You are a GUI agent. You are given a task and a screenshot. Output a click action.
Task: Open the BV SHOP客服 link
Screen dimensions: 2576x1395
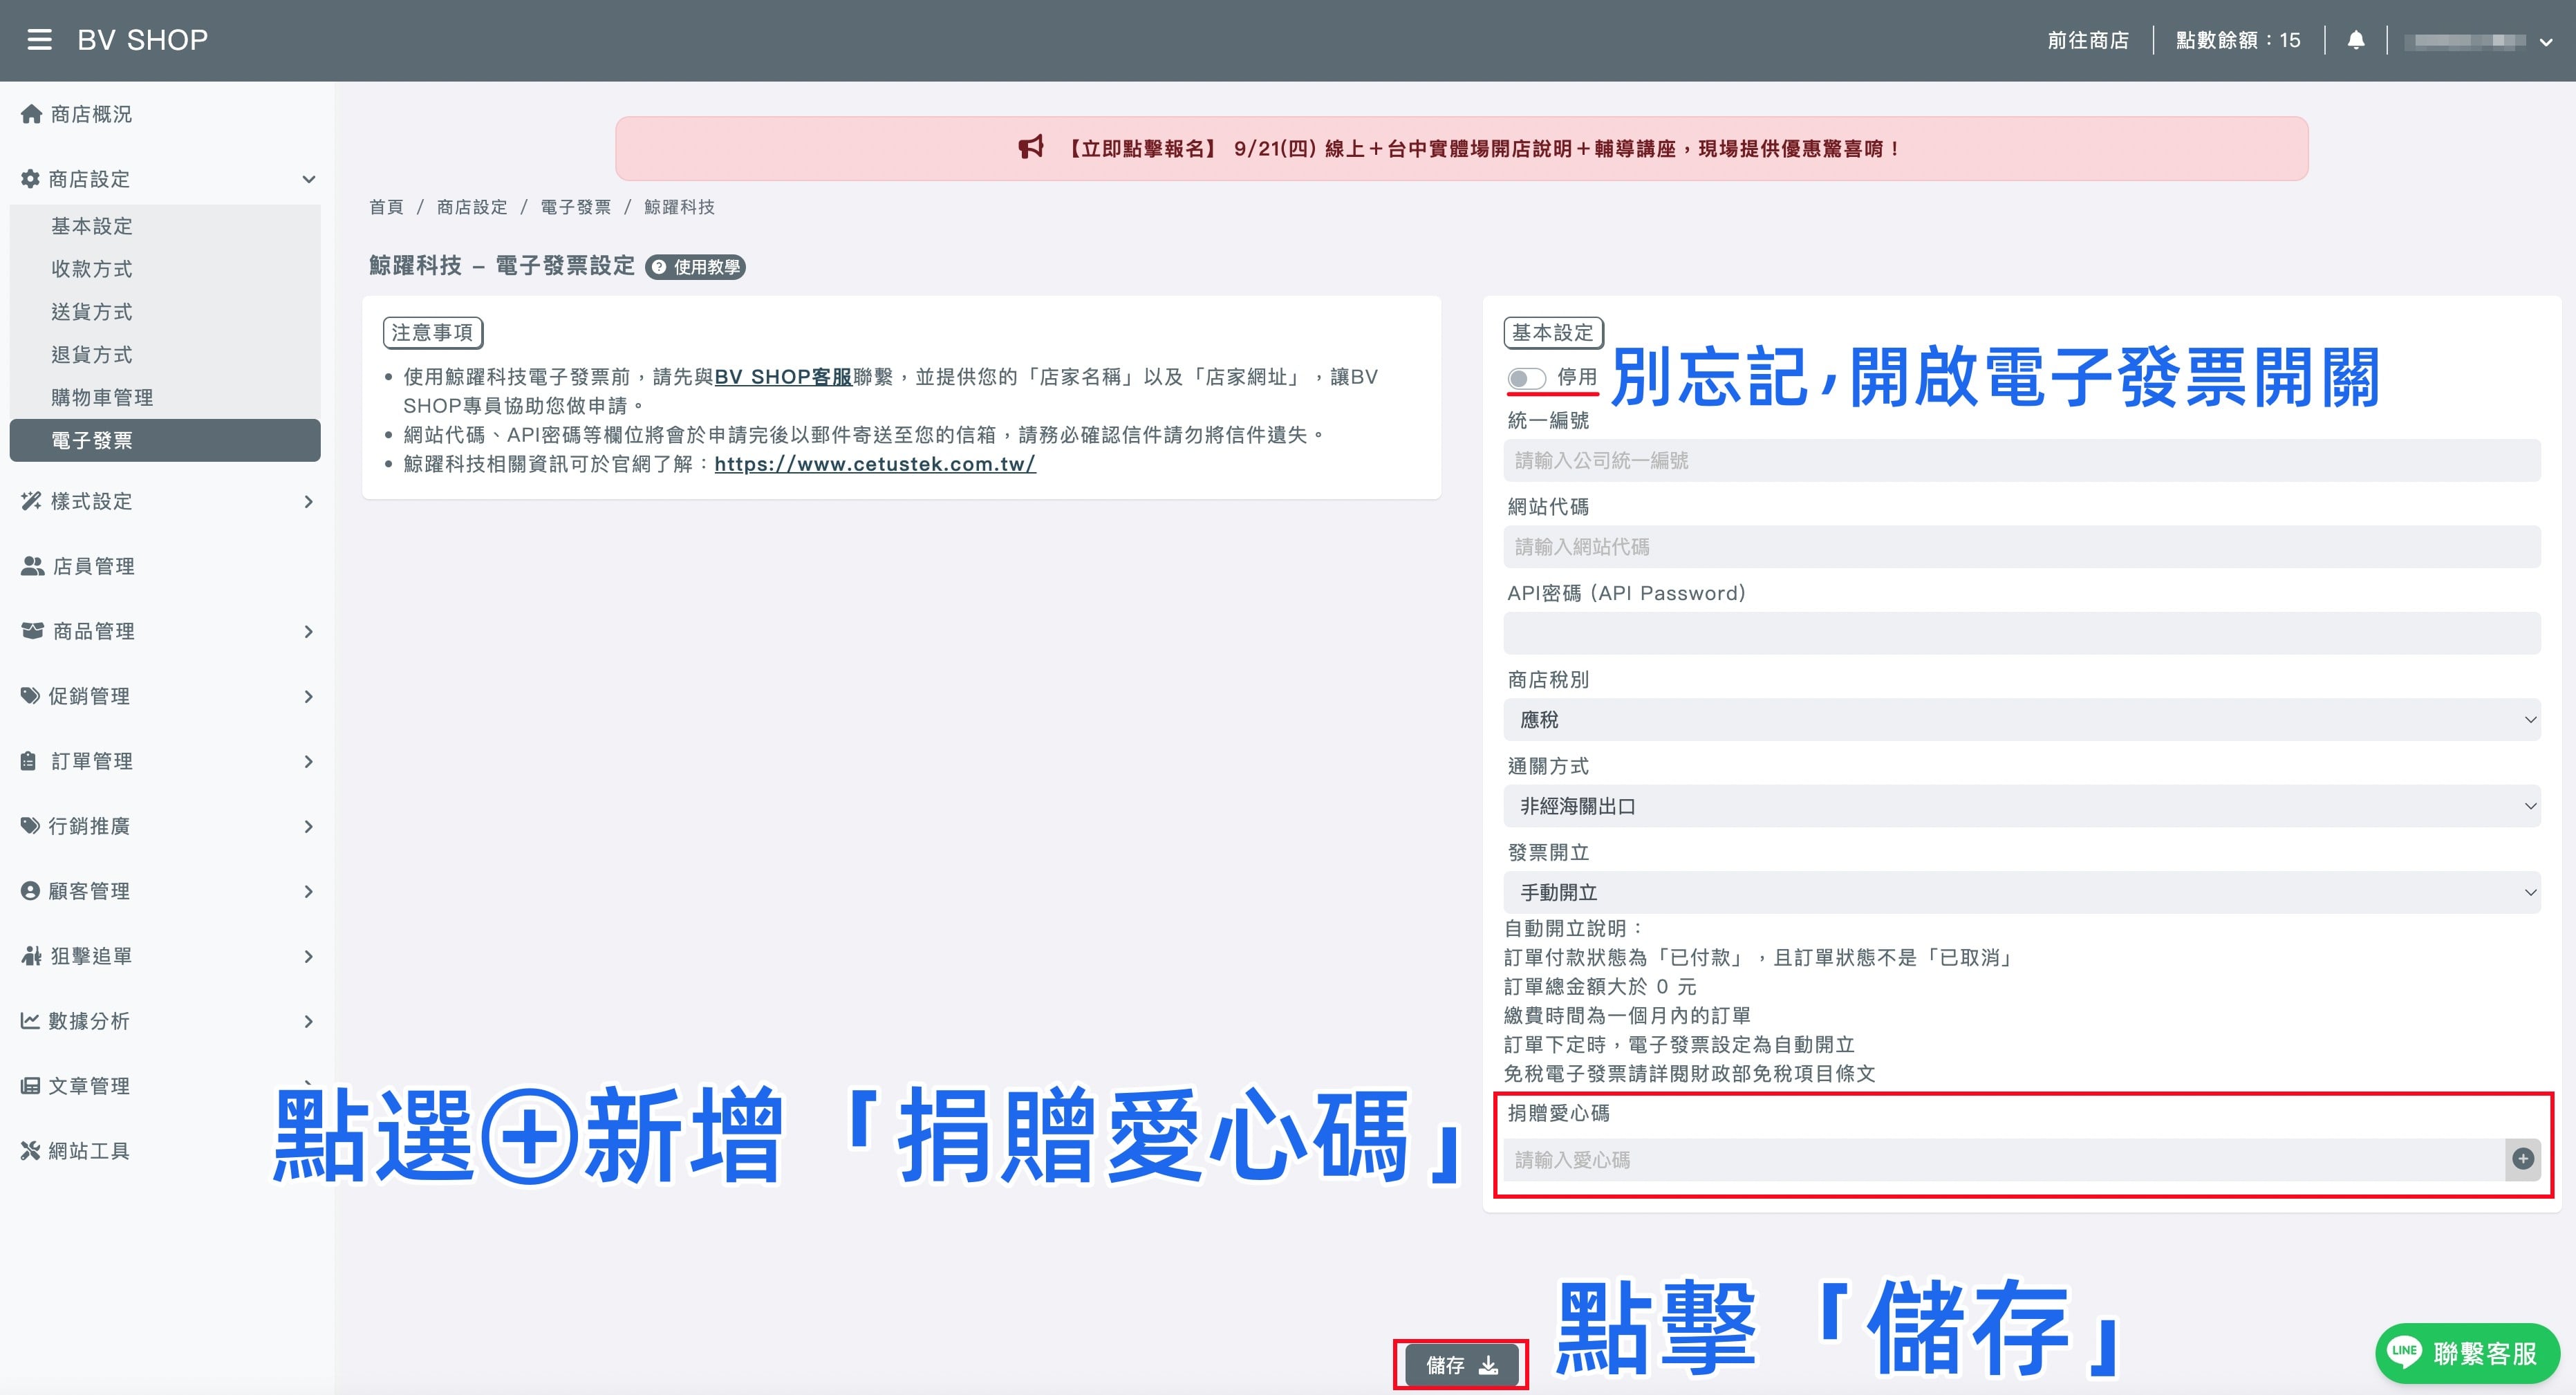tap(783, 377)
